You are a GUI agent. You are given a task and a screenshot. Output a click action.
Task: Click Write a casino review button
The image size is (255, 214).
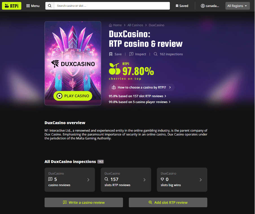pos(84,202)
